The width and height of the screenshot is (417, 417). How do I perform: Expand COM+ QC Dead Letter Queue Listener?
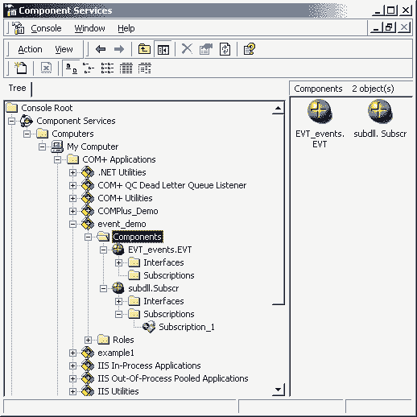[x=72, y=185]
